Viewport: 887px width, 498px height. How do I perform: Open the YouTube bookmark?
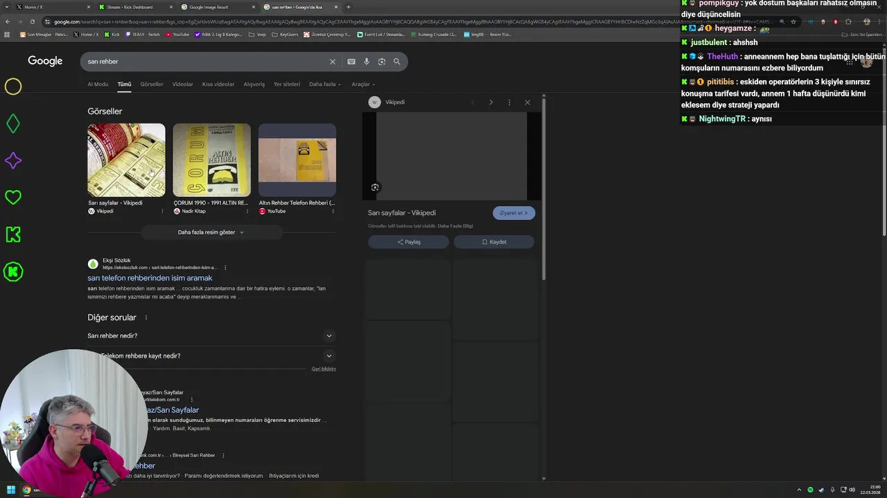(x=177, y=34)
